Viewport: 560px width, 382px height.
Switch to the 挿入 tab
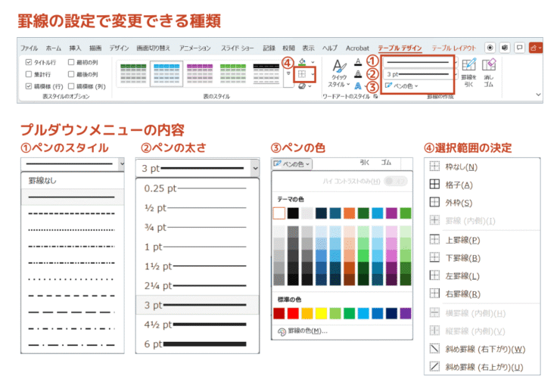[x=75, y=48]
